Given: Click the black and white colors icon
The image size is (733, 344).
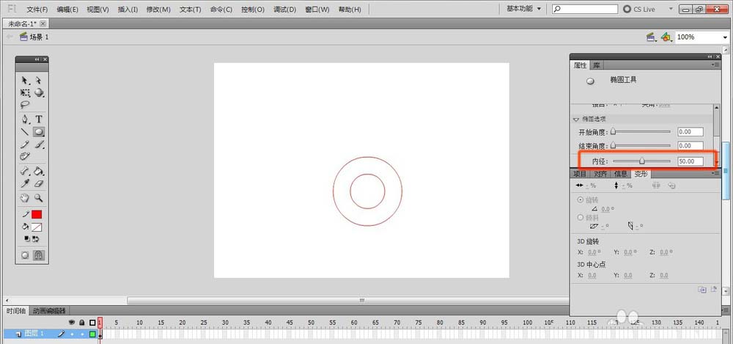Looking at the screenshot, I should pos(27,238).
